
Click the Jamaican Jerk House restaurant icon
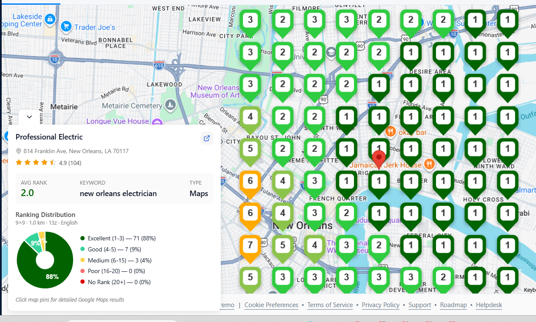429,164
